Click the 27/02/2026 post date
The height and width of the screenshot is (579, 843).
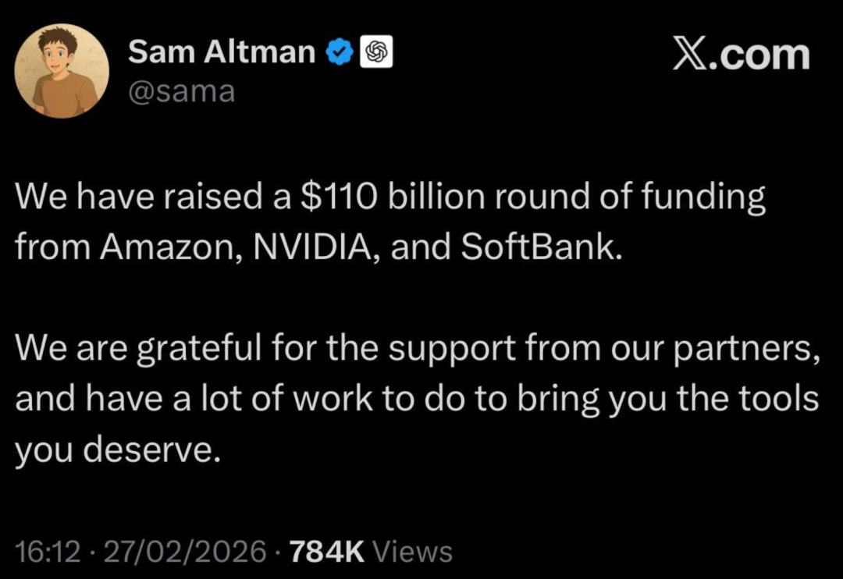tap(185, 552)
